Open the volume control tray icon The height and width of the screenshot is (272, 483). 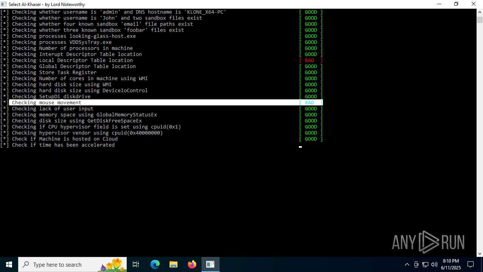(434, 264)
